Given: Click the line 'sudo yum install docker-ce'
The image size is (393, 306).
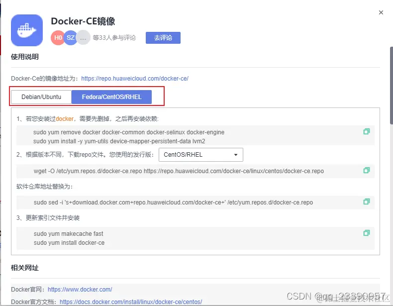Looking at the screenshot, I should pyautogui.click(x=69, y=243).
